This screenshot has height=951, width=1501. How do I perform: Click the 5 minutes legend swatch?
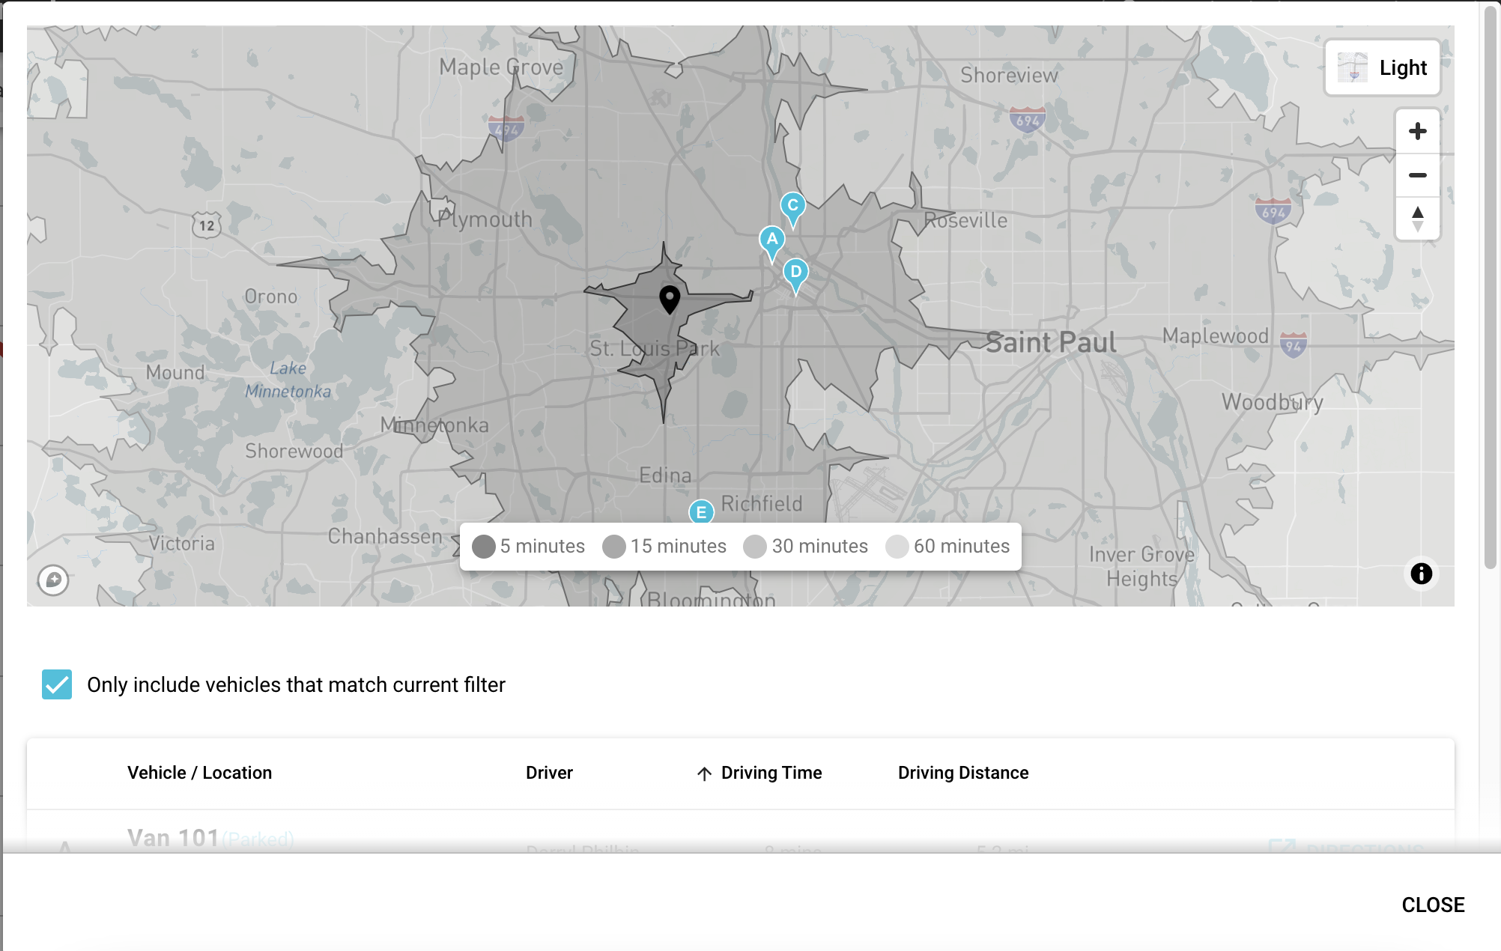(484, 547)
